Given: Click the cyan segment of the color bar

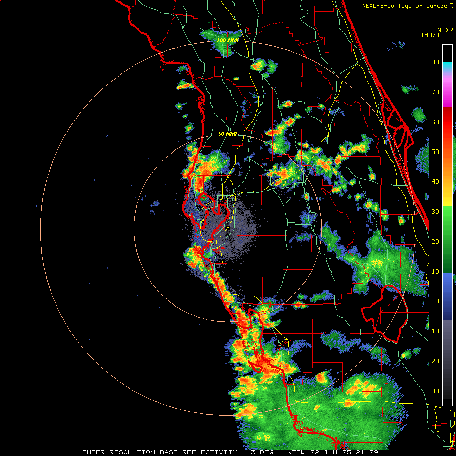Looking at the screenshot, I should (447, 66).
